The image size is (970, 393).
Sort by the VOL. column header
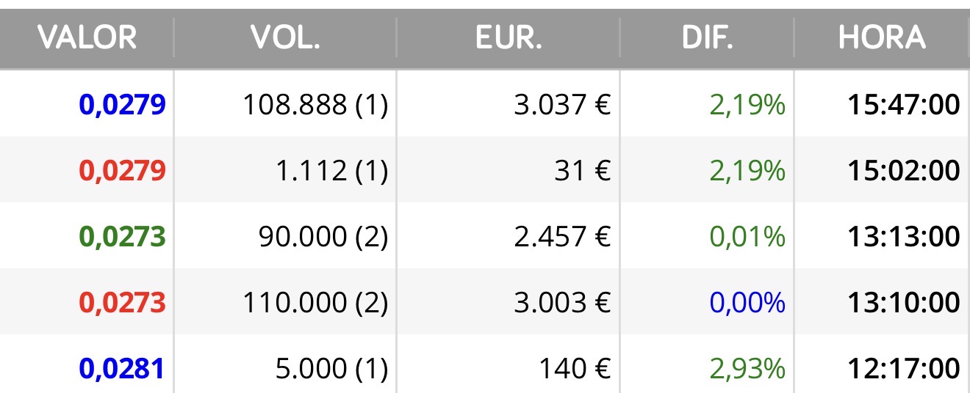(x=285, y=37)
